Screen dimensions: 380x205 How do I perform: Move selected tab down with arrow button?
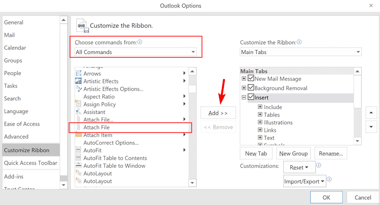[371, 126]
